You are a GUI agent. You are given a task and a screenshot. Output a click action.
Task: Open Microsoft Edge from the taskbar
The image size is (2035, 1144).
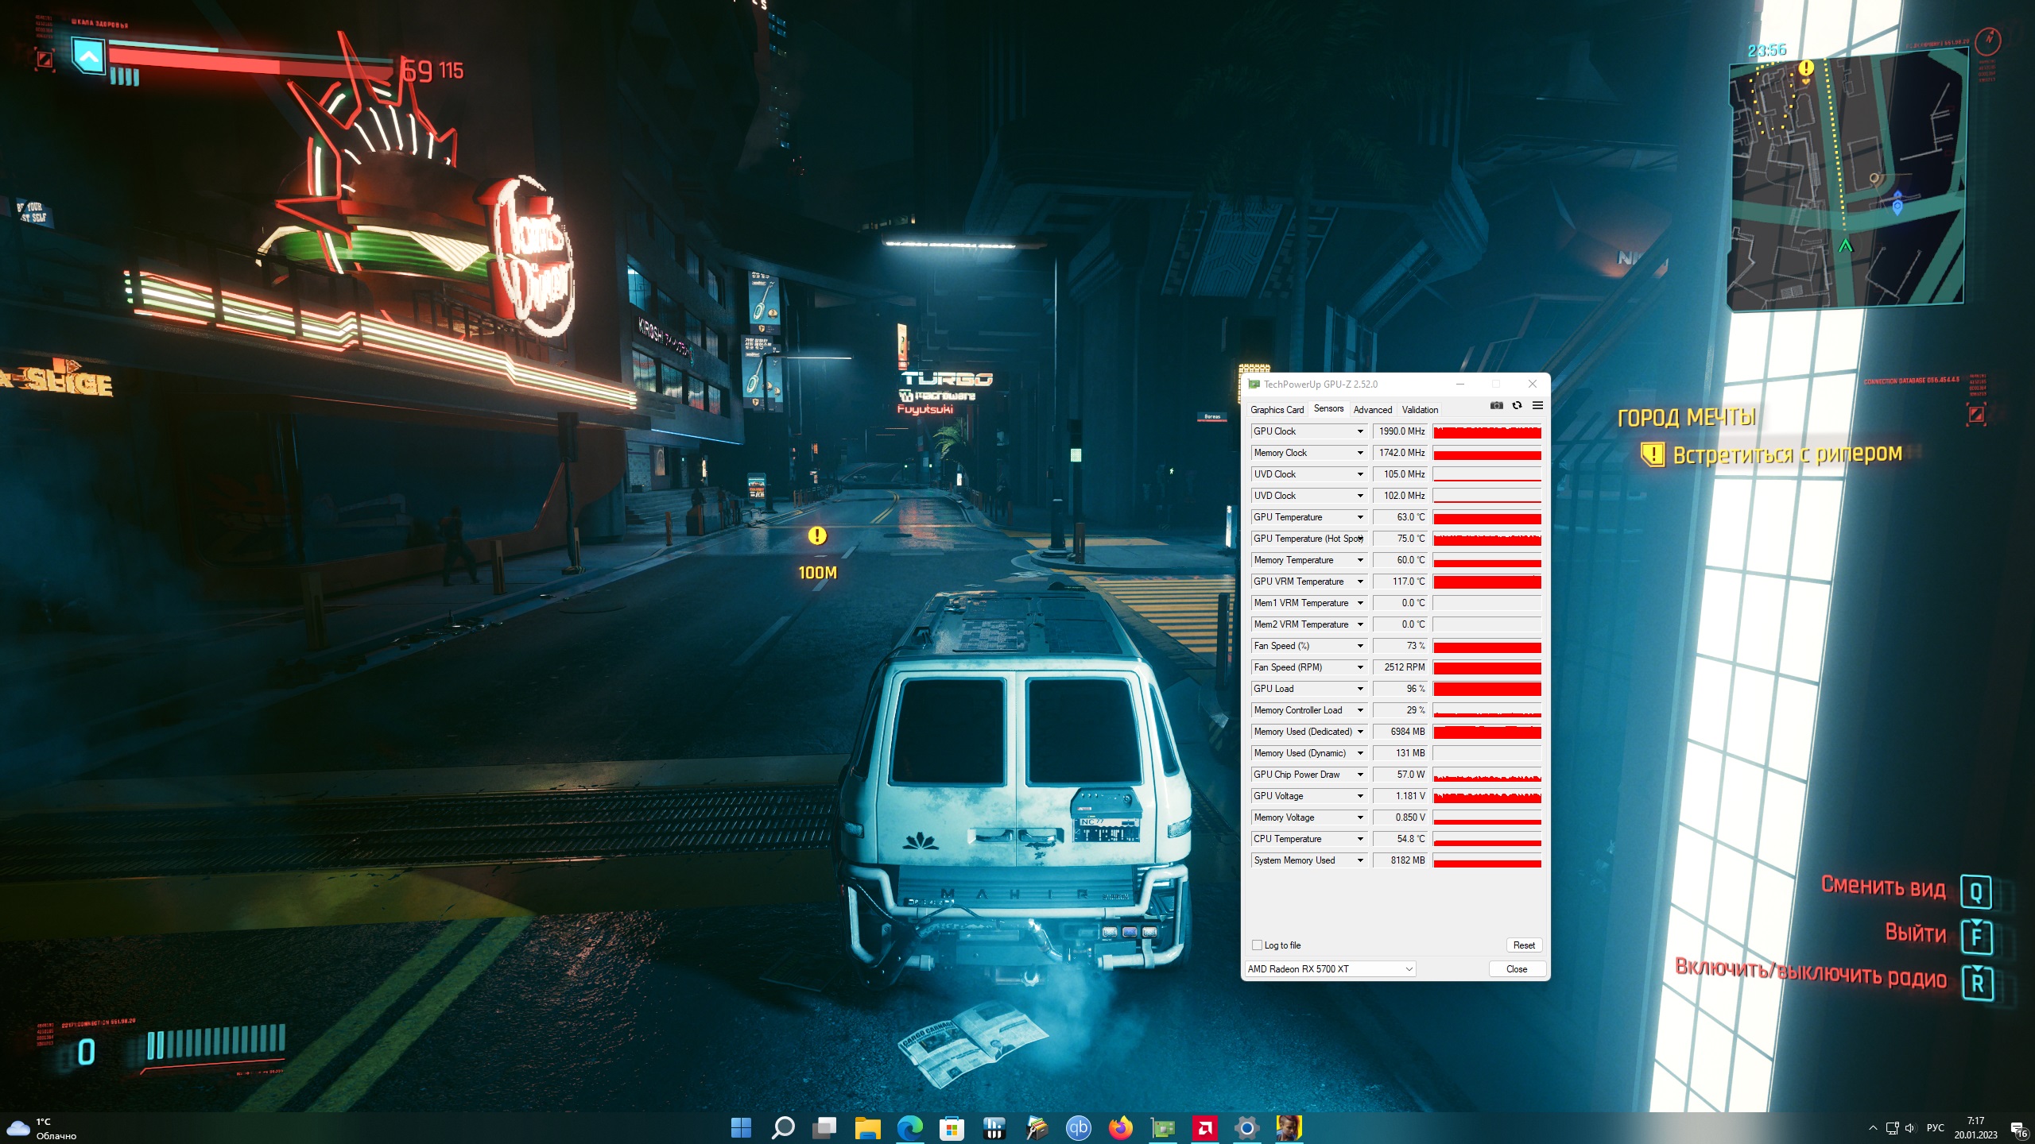910,1127
